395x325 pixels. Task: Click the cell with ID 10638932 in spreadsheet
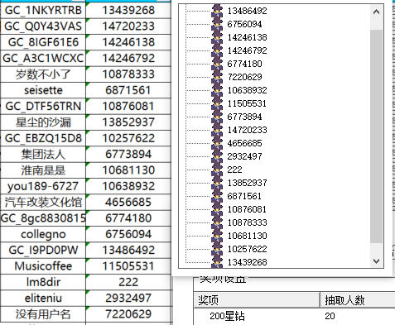[128, 186]
